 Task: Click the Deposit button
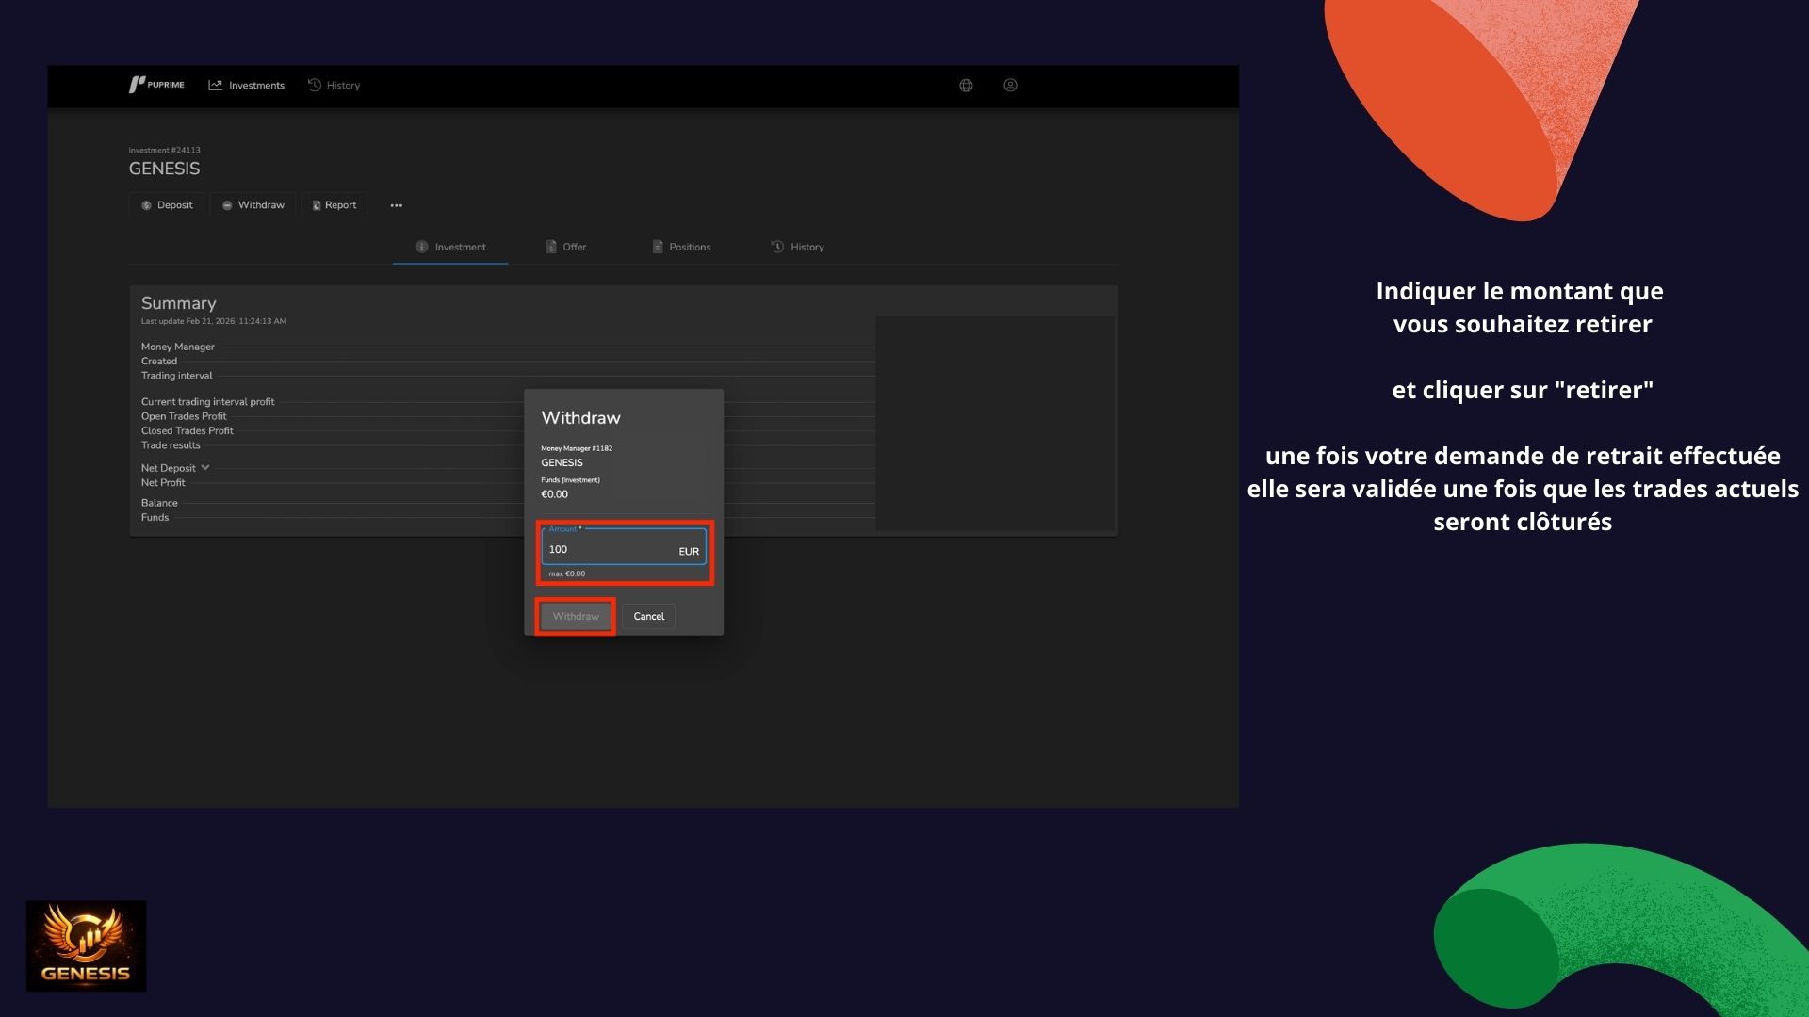tap(167, 205)
